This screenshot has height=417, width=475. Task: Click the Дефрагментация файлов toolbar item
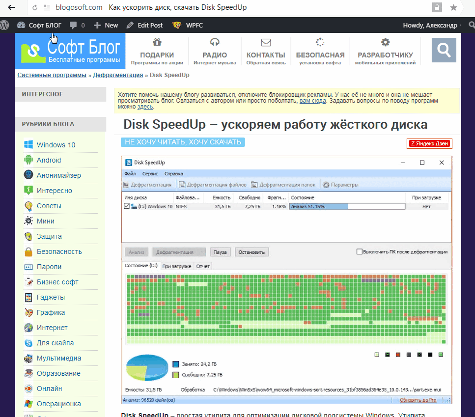(213, 185)
